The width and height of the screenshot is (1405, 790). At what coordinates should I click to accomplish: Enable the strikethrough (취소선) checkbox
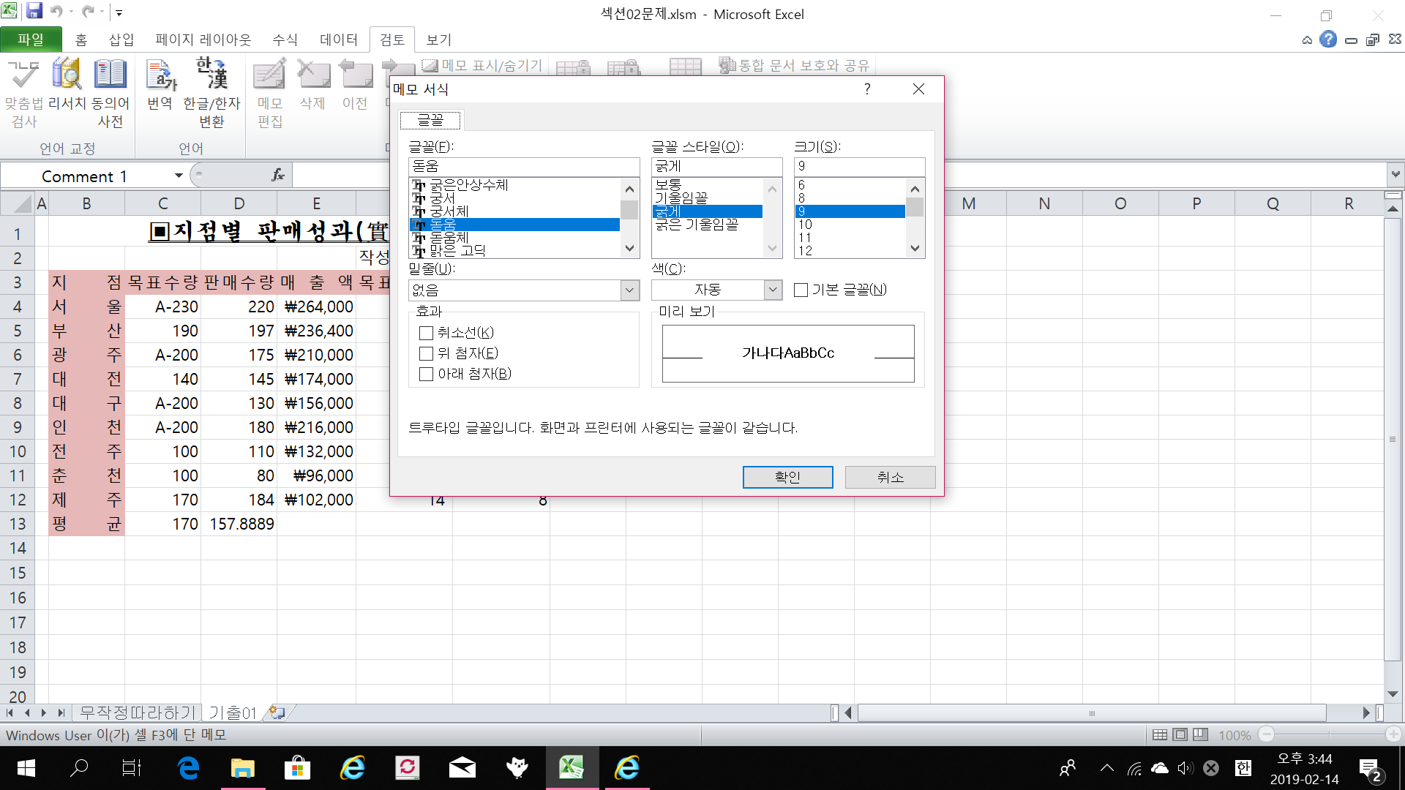(x=426, y=334)
